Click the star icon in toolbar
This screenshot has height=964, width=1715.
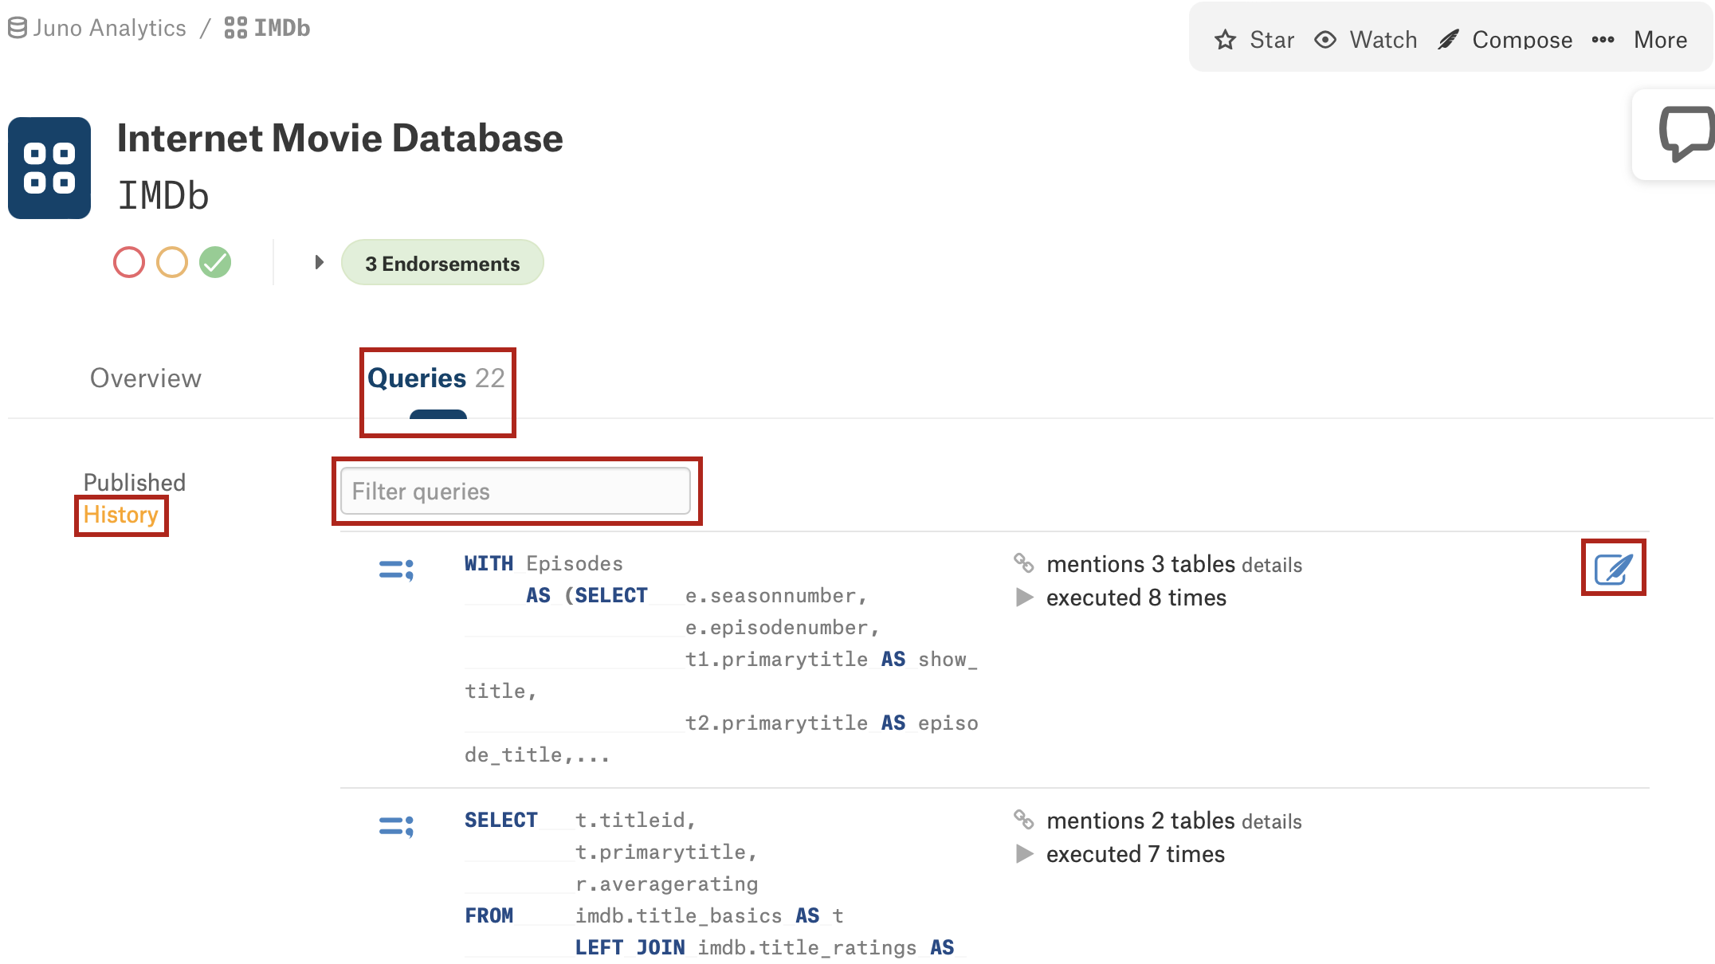tap(1226, 40)
